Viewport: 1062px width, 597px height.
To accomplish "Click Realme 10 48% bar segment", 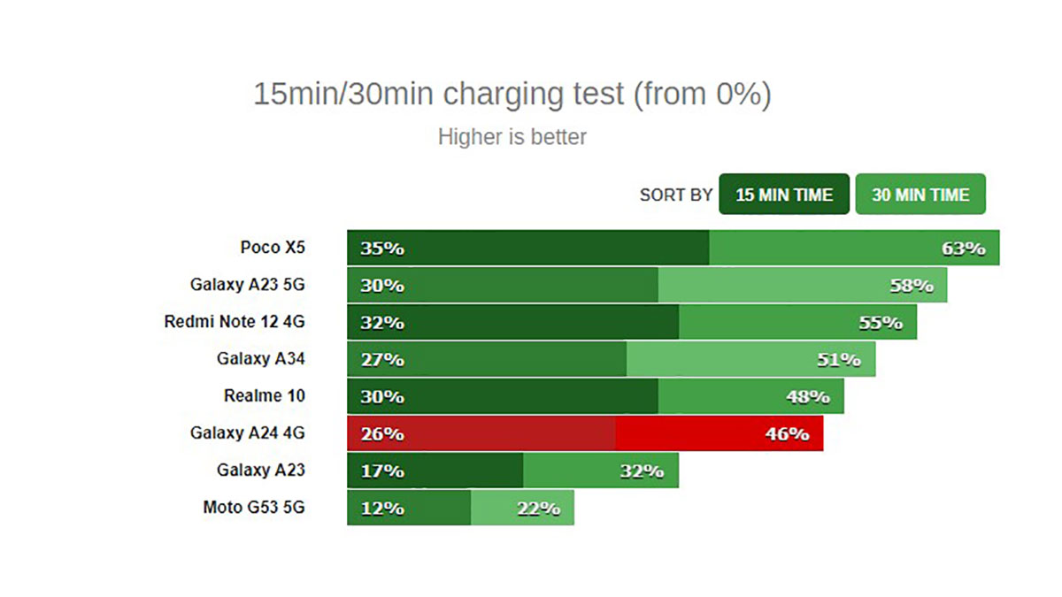I will [x=751, y=396].
